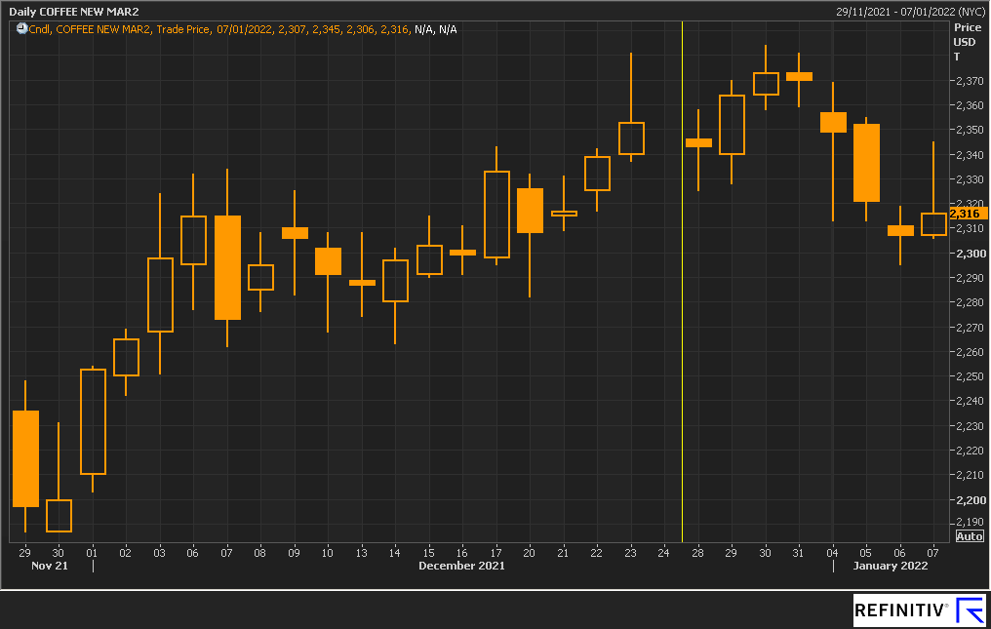Click the Auto scale button

[970, 536]
